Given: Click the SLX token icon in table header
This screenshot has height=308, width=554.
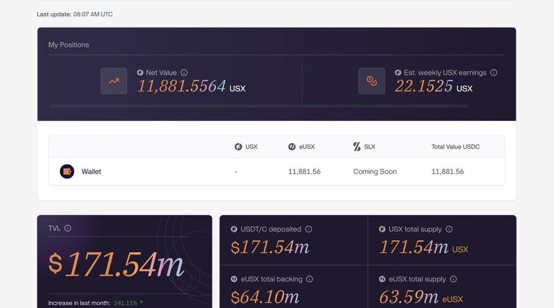Looking at the screenshot, I should (x=357, y=146).
